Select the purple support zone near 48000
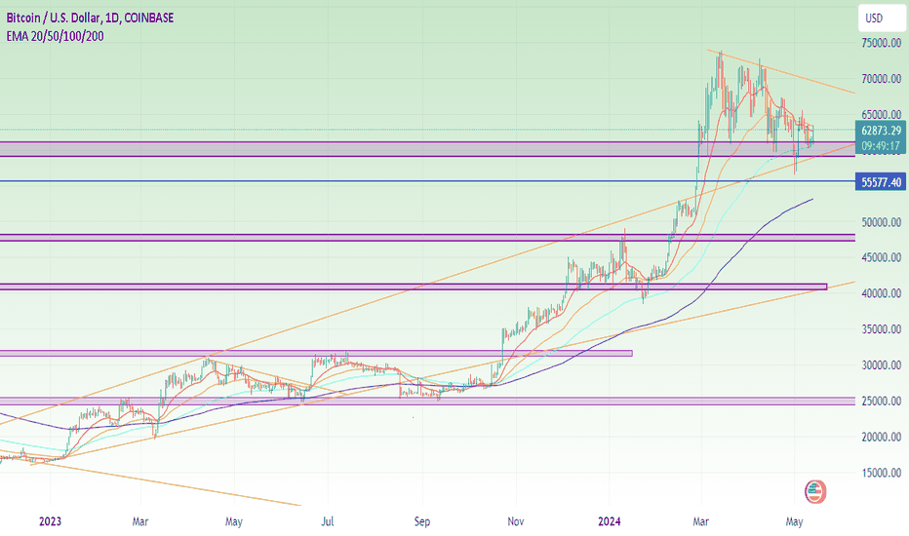 click(x=427, y=238)
